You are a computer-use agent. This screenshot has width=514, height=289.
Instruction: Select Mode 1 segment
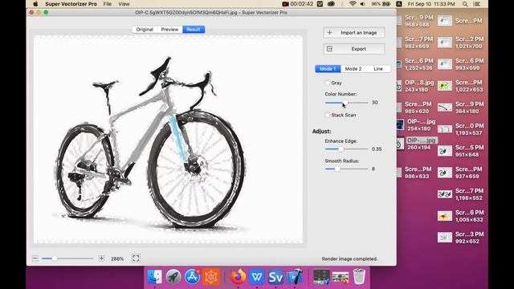click(328, 69)
